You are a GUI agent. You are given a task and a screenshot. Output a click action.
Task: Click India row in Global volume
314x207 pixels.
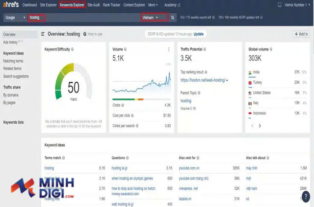tap(278, 72)
